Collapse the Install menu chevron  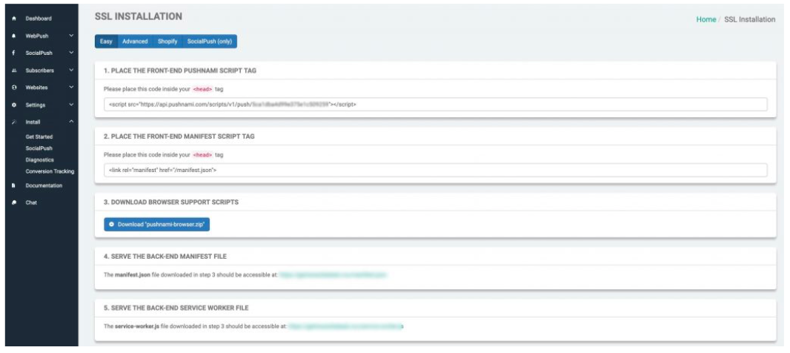click(x=71, y=122)
